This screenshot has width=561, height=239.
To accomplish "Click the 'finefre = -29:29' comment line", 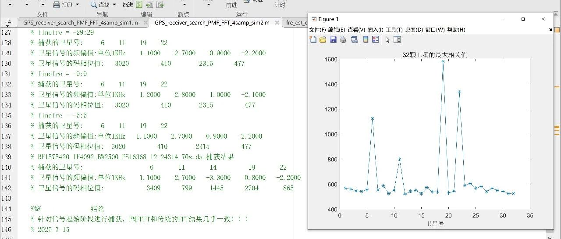I will [x=62, y=32].
